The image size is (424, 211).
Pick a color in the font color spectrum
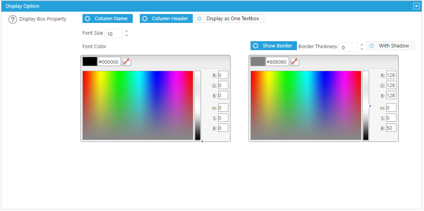(138, 105)
